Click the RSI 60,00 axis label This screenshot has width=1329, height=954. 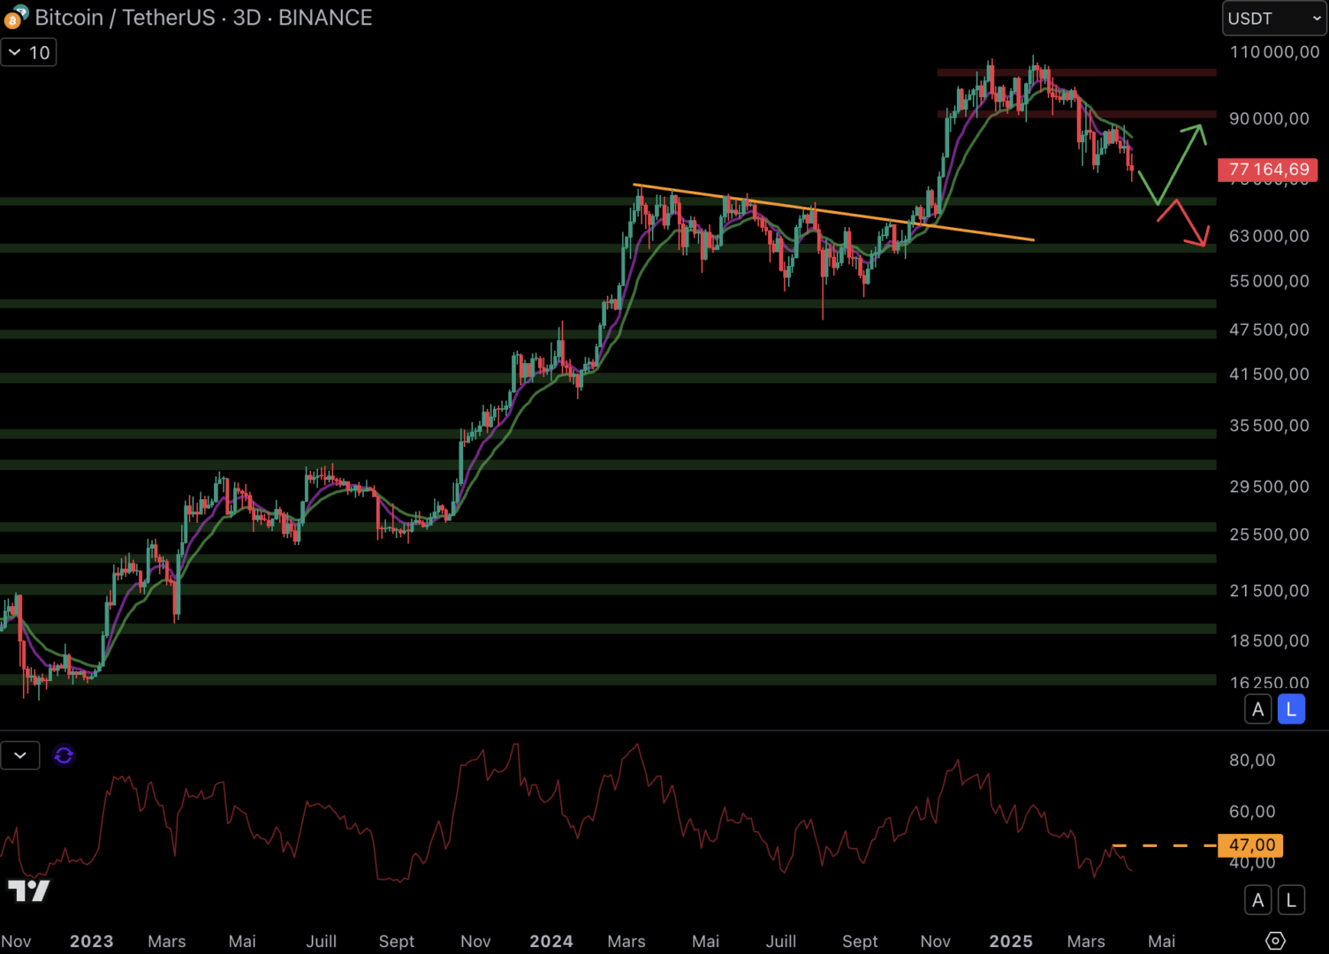point(1252,812)
